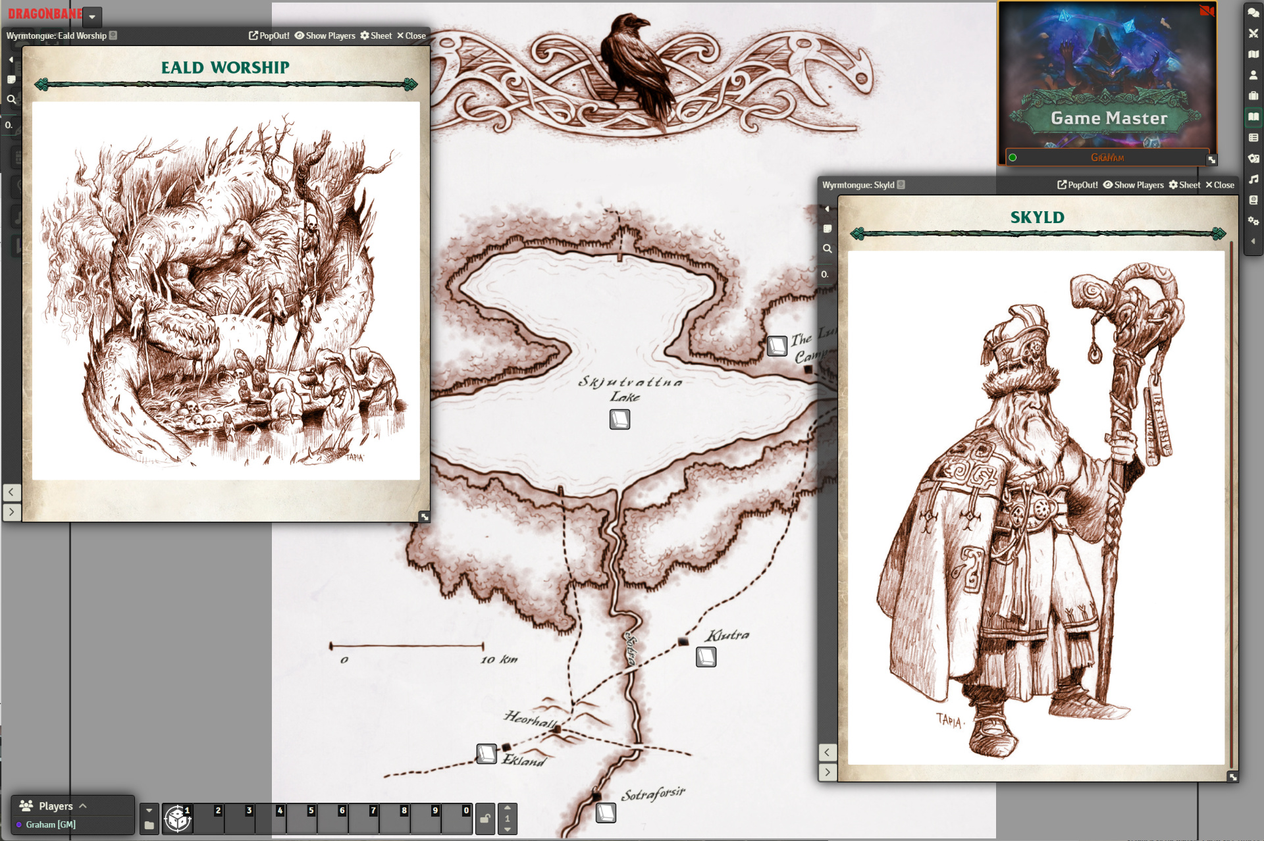Toggle the disabled camera icon on Game Master

click(1205, 11)
